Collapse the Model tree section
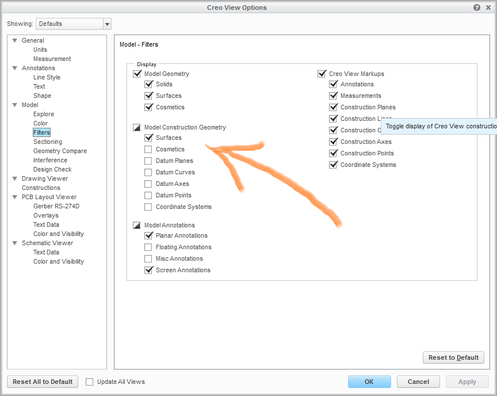 point(14,105)
